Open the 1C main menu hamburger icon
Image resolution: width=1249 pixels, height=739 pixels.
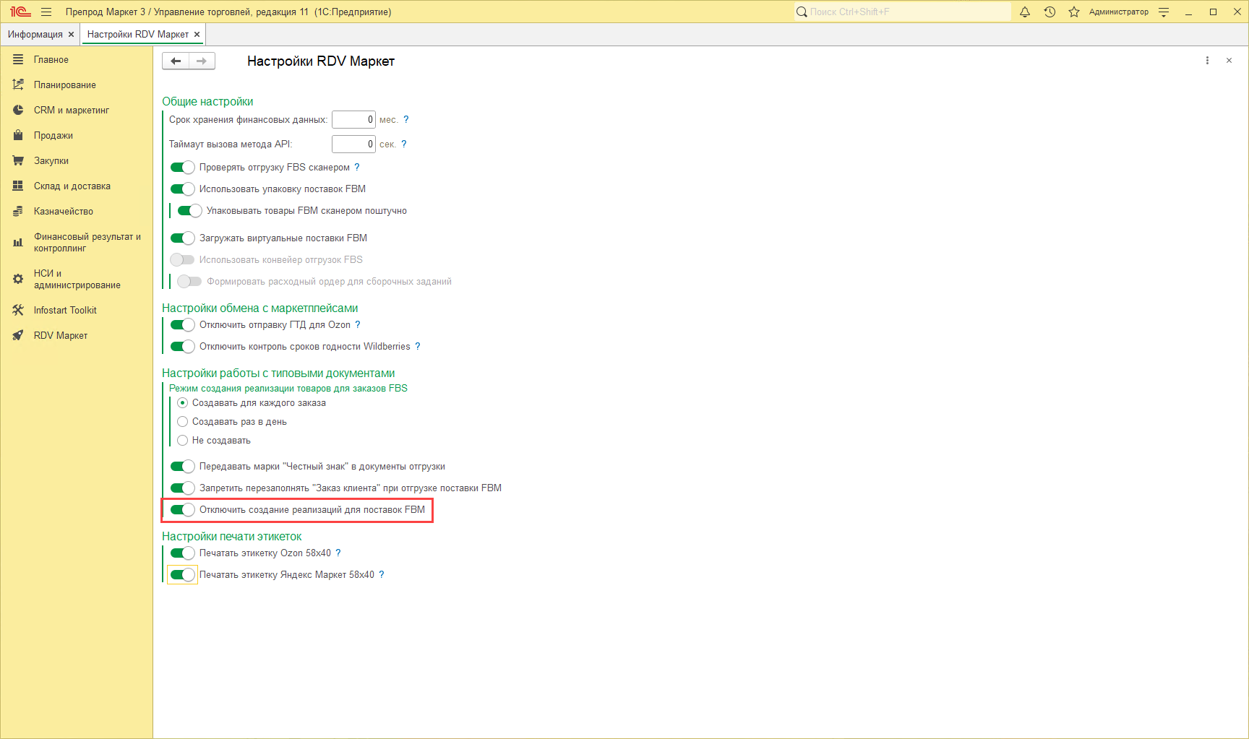click(46, 12)
